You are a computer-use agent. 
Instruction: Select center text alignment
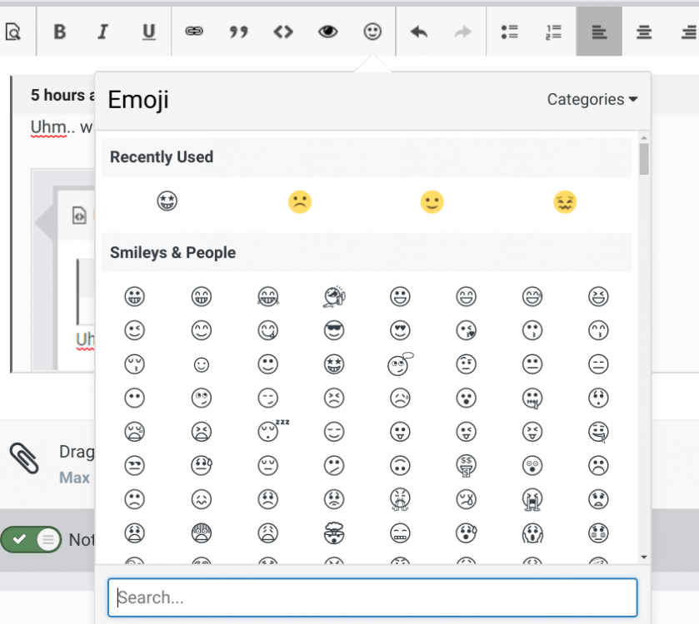(x=644, y=32)
